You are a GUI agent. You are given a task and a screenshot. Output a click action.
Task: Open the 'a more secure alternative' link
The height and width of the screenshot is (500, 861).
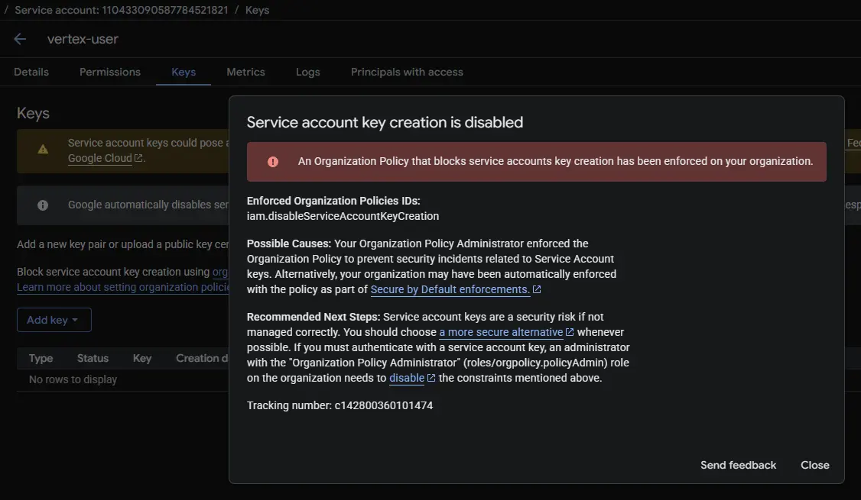501,332
